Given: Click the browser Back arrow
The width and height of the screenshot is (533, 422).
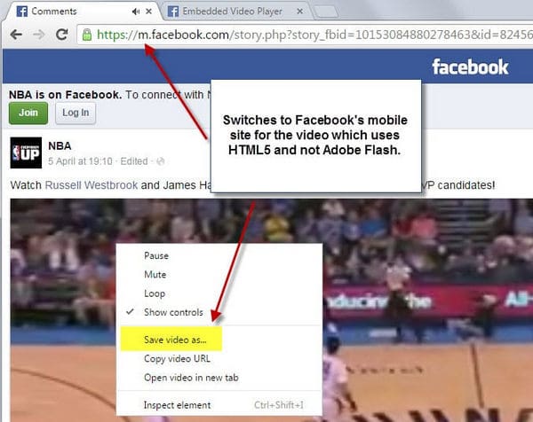Looking at the screenshot, I should pos(16,35).
